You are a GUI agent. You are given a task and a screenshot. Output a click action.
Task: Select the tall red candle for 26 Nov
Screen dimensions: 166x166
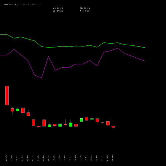(x=7, y=96)
